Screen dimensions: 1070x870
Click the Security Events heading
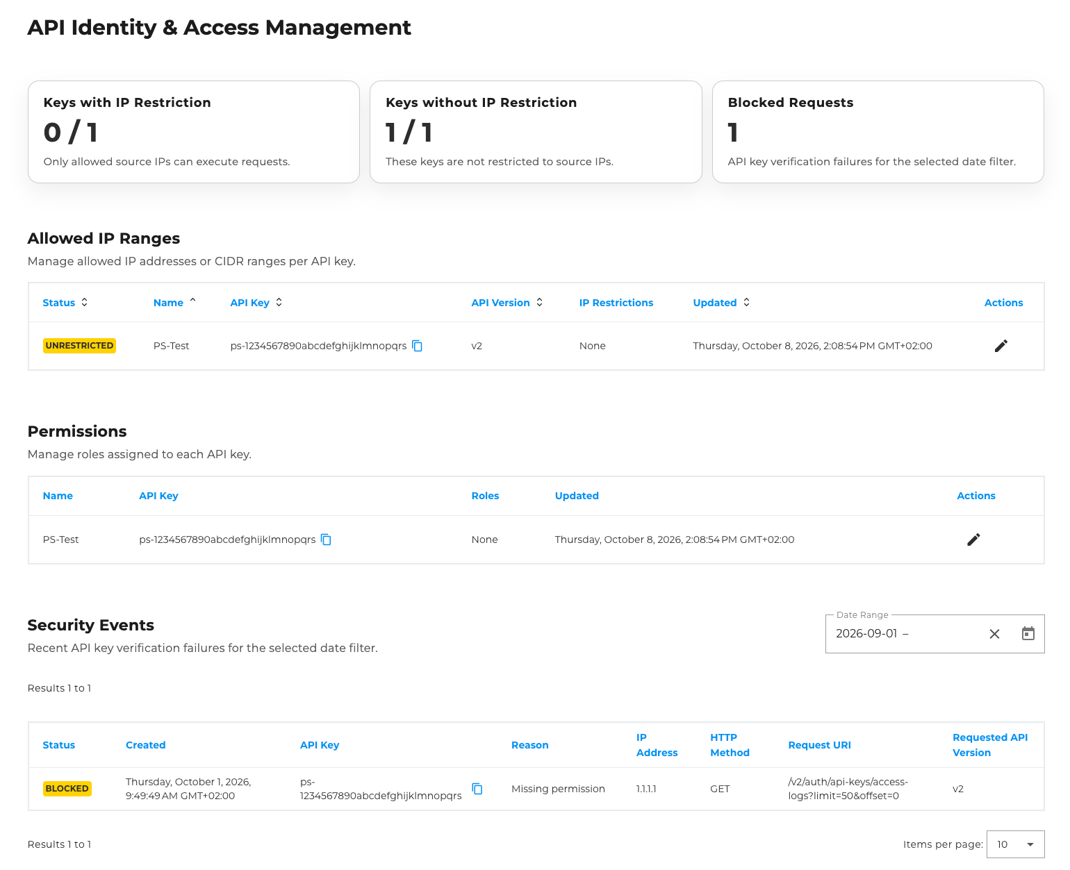pos(91,625)
